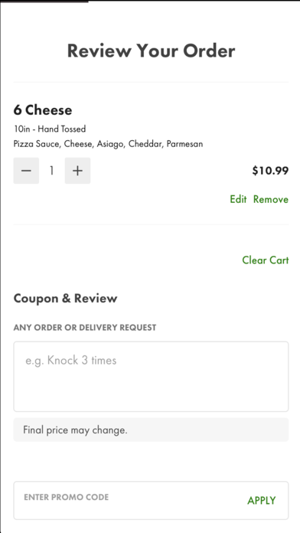Click the $10.99 item price
Image resolution: width=300 pixels, height=533 pixels.
click(270, 171)
